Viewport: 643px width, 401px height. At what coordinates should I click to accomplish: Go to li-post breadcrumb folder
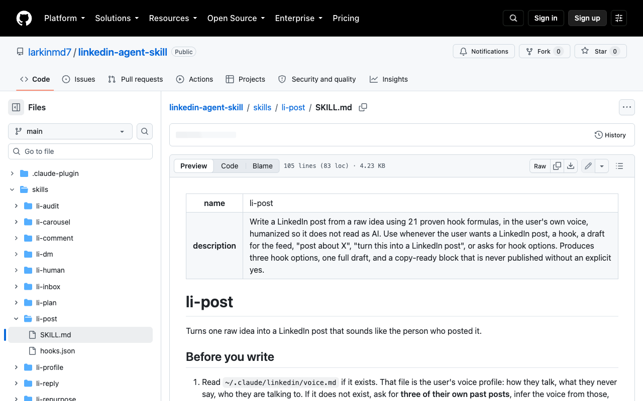[293, 107]
